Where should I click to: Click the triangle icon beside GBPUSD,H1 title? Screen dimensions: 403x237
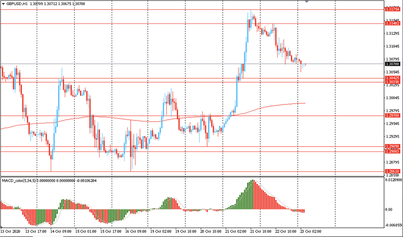pos(3,3)
